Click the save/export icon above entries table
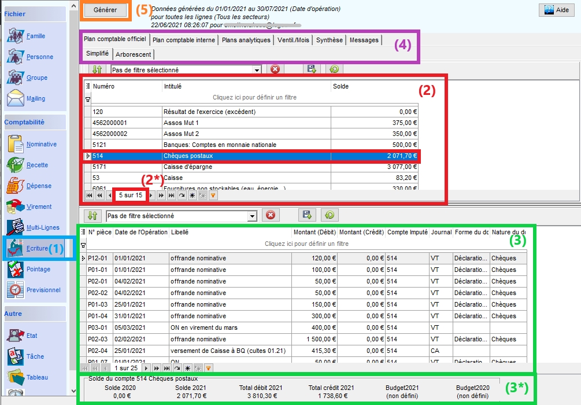Viewport: 581px width, 405px height. (x=306, y=215)
